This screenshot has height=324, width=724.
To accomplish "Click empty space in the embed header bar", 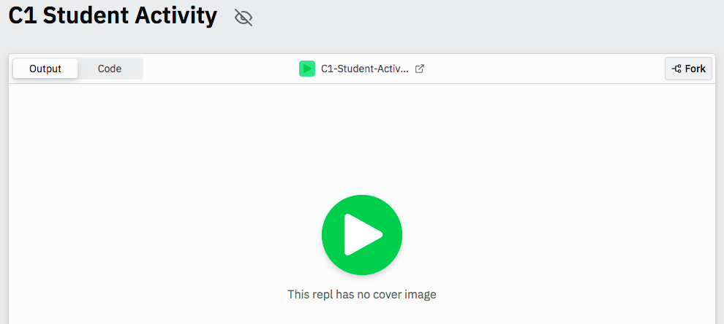I will [545, 69].
